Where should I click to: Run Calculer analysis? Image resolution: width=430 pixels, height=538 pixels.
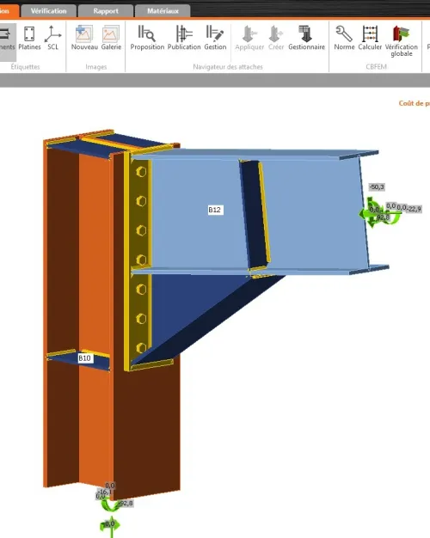(x=370, y=39)
